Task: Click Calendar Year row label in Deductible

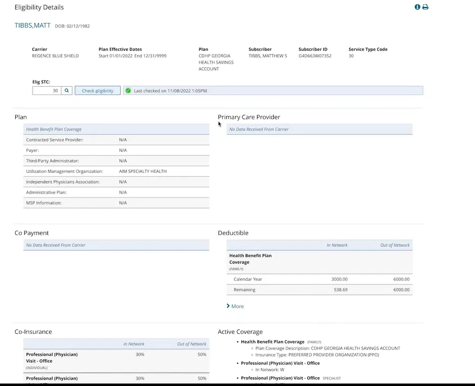Action: coord(248,279)
